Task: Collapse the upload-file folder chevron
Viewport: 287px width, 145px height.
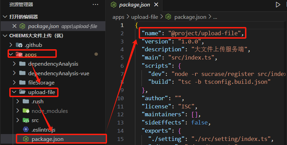Action: (x=14, y=92)
